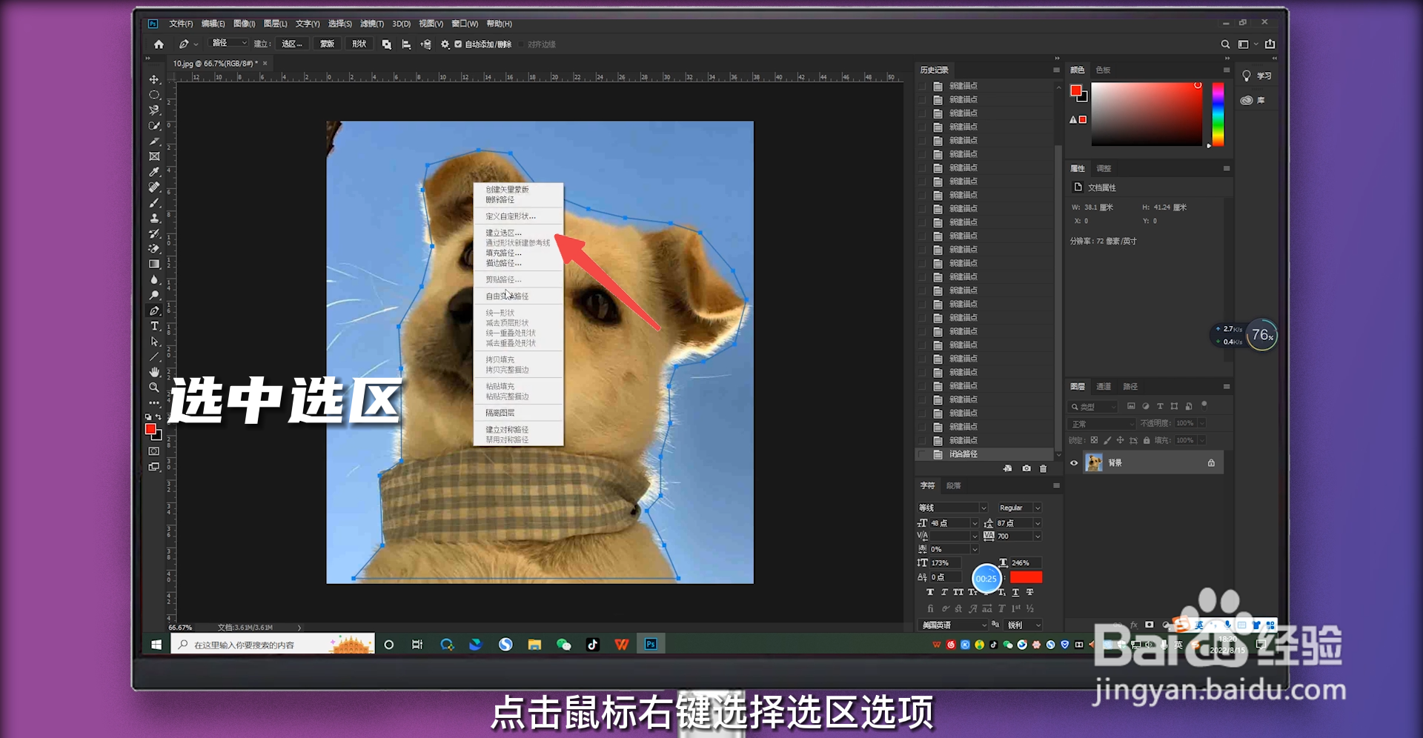Select the Frame tool in the toolbox
Viewport: 1423px width, 738px height.
154,156
